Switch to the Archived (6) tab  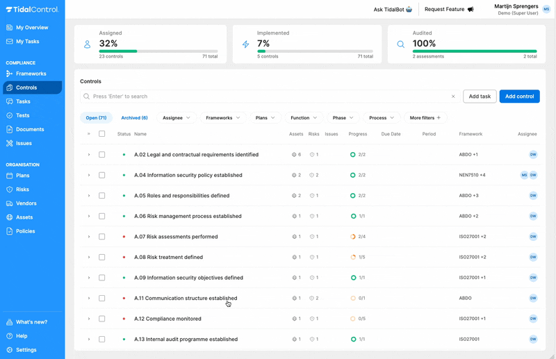click(x=134, y=118)
